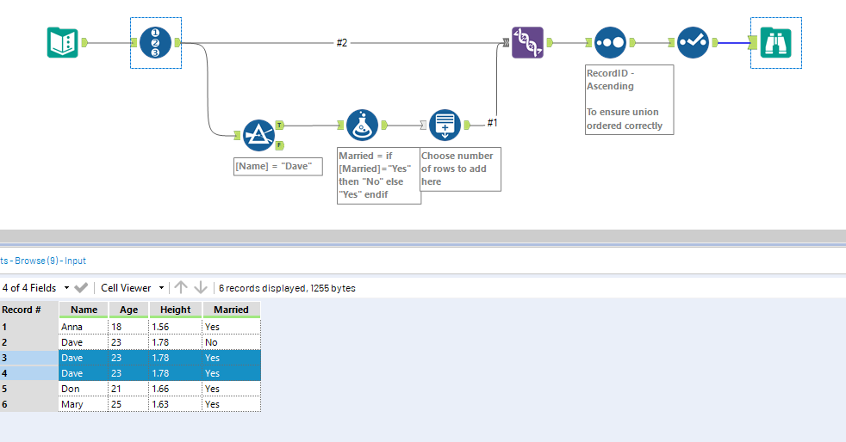Click the move field up arrow
Screen dimensions: 846x442
coord(181,287)
